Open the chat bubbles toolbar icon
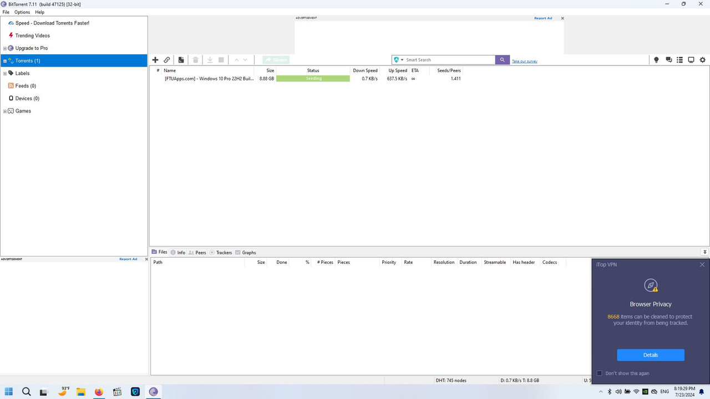The image size is (710, 399). tap(668, 60)
